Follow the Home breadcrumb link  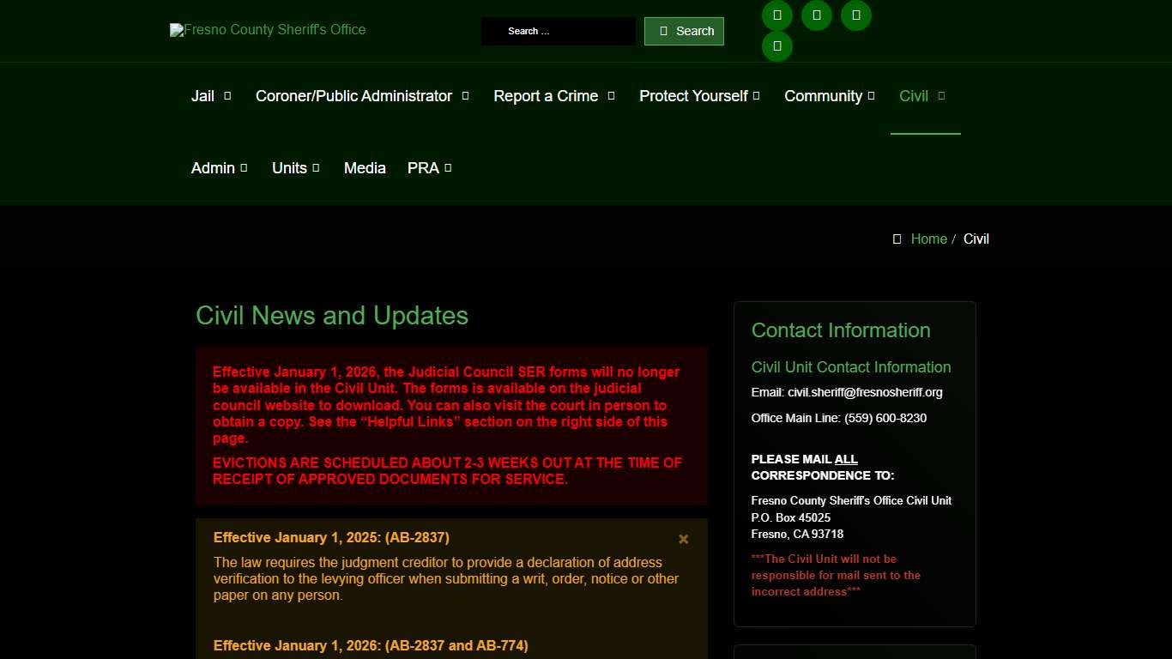click(x=928, y=239)
